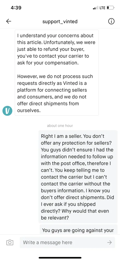Tap the "about one hour" timestamp

click(60, 126)
